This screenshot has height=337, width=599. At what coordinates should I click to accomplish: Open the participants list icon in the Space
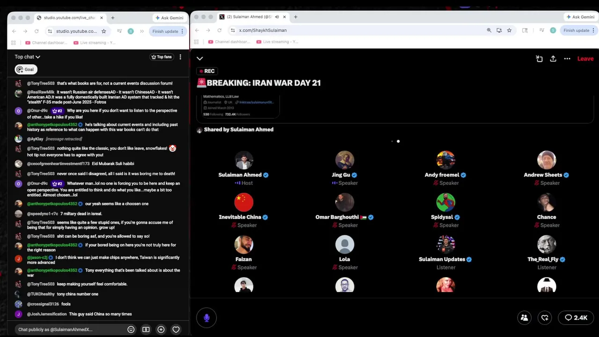click(x=524, y=318)
